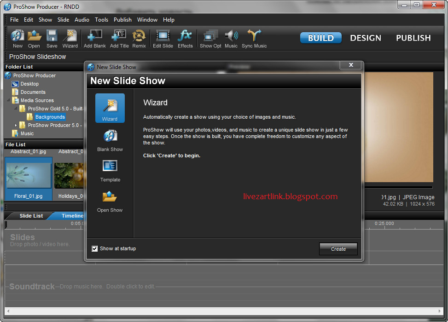Minimize the ProShow Producer window
The image size is (448, 322).
[404, 5]
